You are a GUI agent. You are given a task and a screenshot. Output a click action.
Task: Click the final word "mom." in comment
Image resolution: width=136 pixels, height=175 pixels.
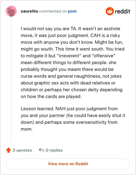point(27,129)
